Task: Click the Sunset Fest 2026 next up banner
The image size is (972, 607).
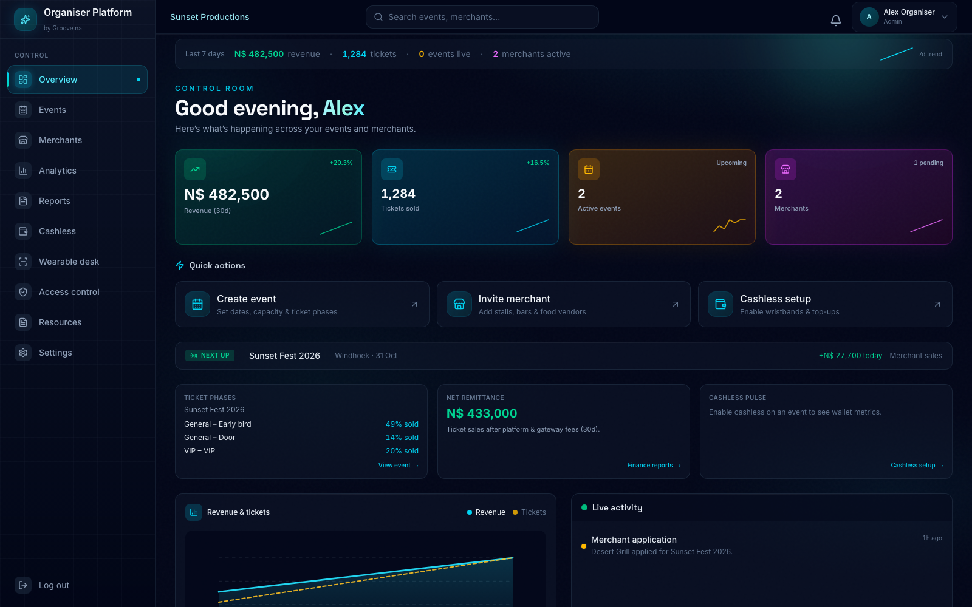Action: click(564, 356)
